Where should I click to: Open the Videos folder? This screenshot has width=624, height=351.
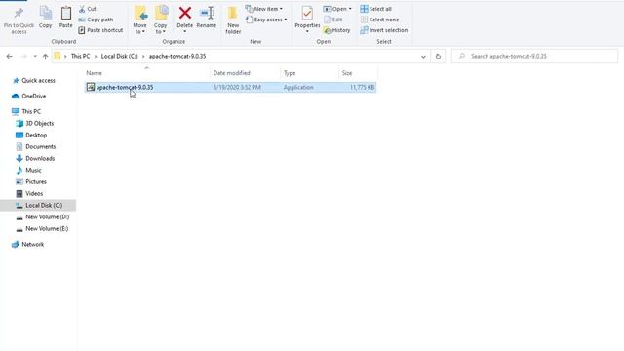coord(34,193)
